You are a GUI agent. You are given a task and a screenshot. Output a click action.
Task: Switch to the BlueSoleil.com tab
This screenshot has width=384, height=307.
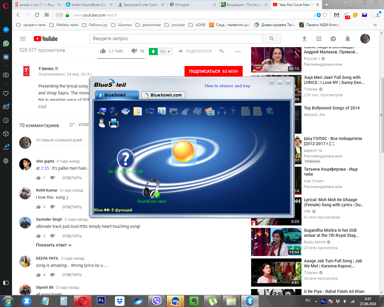pos(163,95)
